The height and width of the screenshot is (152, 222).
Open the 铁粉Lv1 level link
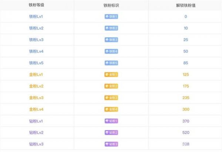[x=36, y=17]
